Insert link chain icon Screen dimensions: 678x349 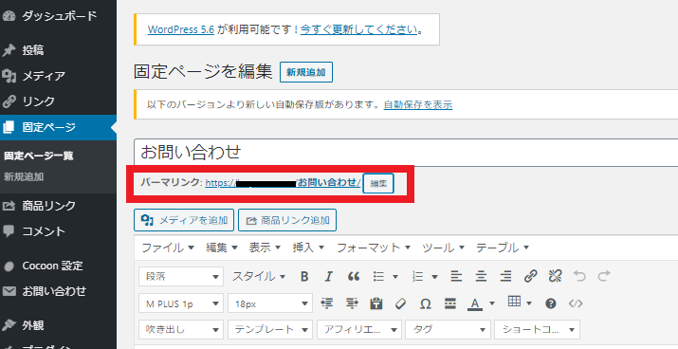click(x=530, y=276)
